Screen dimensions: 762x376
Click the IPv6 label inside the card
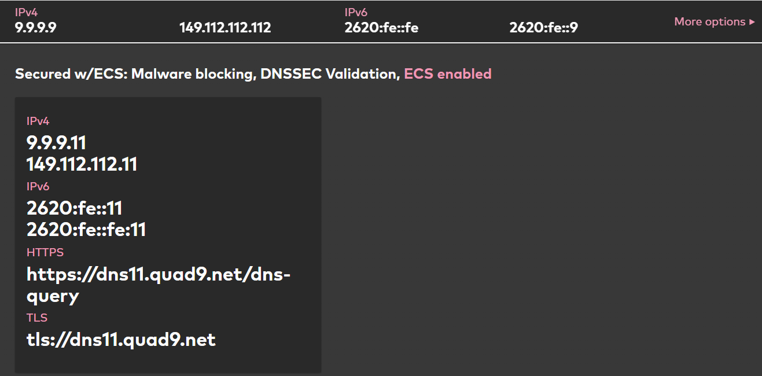click(x=38, y=186)
